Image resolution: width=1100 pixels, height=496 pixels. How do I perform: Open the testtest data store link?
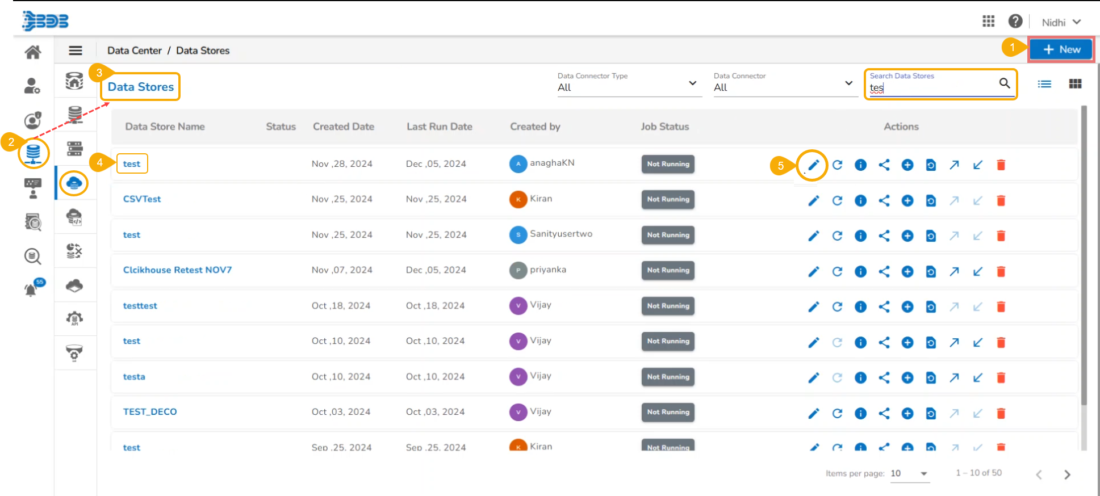140,306
